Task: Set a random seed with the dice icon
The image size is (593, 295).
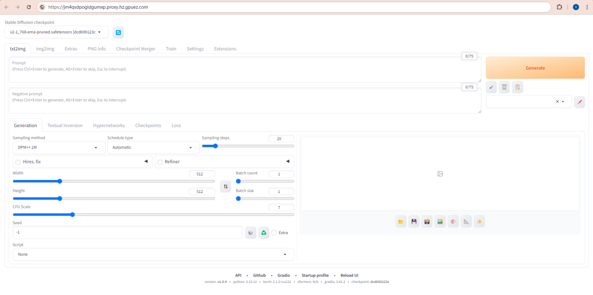Action: pos(250,232)
